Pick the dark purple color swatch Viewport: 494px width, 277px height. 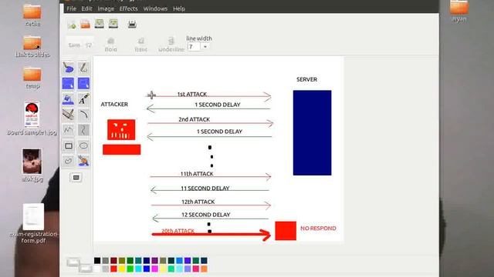[x=154, y=260]
